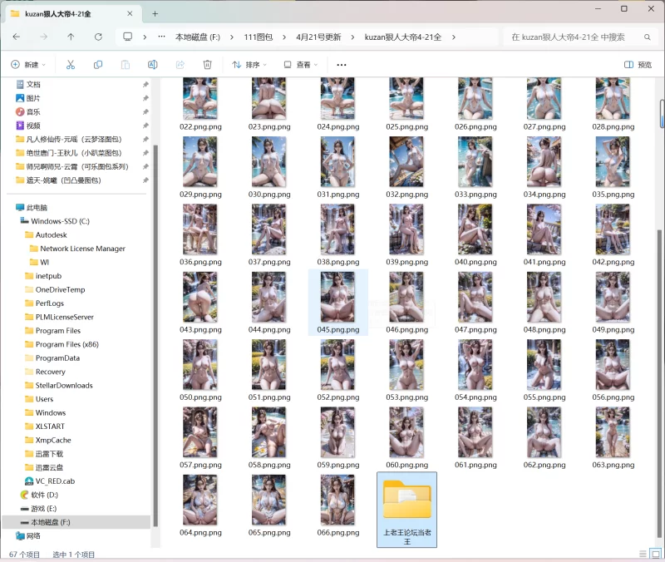Click the Copy icon in toolbar
This screenshot has height=562, width=665.
point(98,65)
